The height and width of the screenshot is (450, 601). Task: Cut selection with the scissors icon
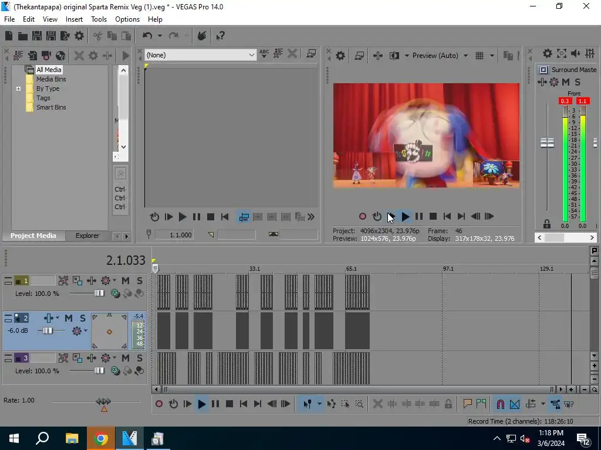(x=98, y=36)
